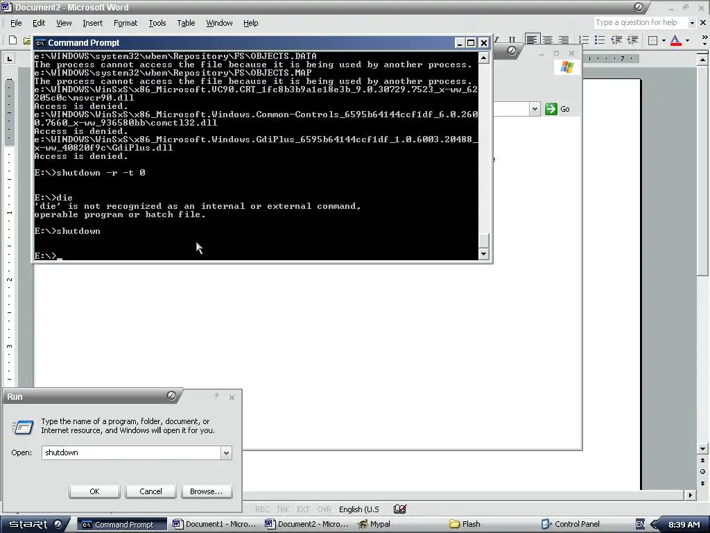The height and width of the screenshot is (533, 710).
Task: Click the Open text field containing shutdown
Action: coord(131,452)
